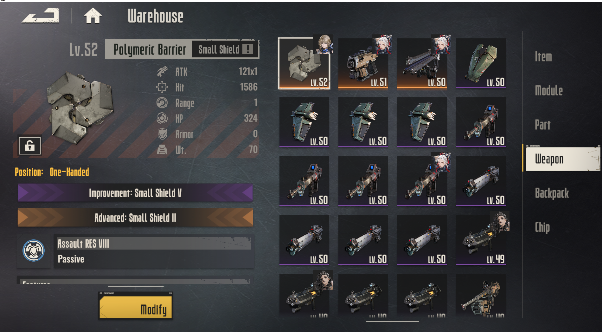Open the Part category
Image resolution: width=602 pixels, height=332 pixels.
coord(543,125)
